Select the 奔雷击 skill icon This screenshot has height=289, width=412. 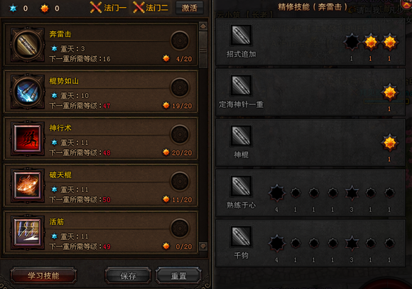click(27, 45)
